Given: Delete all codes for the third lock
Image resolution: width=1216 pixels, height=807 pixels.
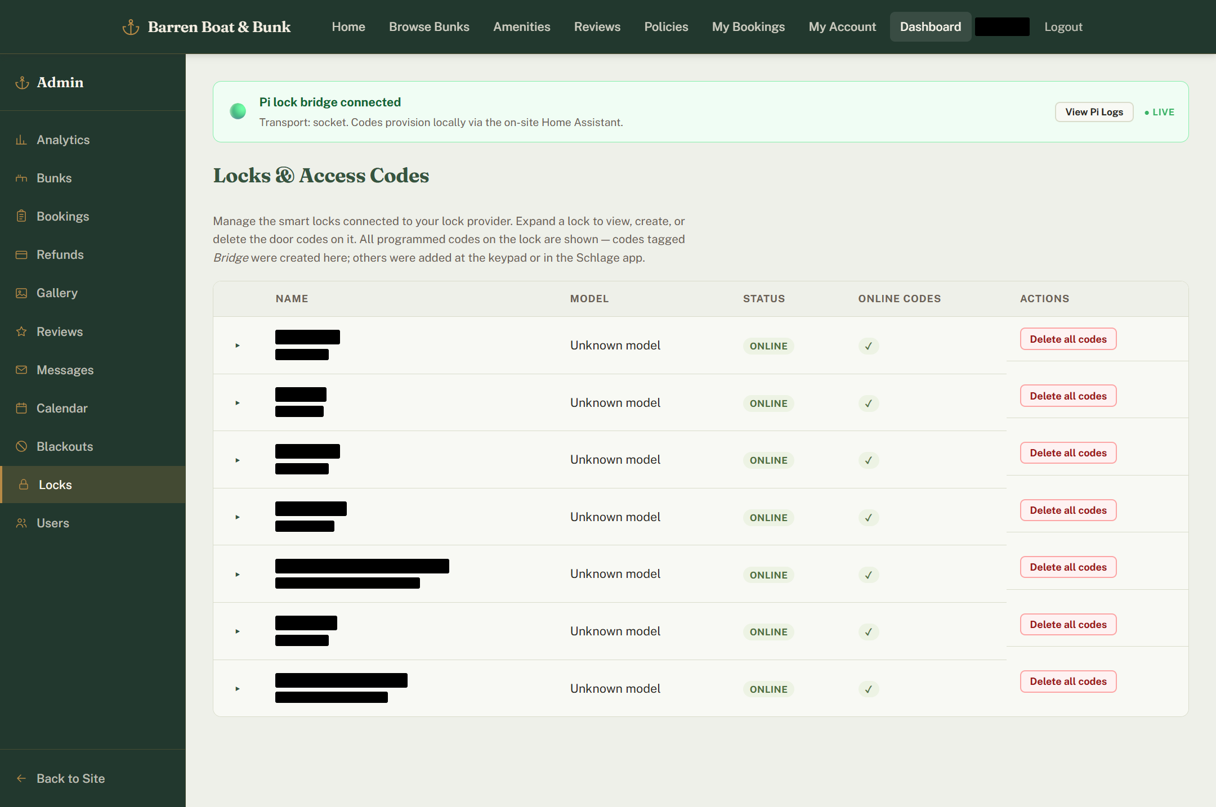Looking at the screenshot, I should pos(1068,453).
